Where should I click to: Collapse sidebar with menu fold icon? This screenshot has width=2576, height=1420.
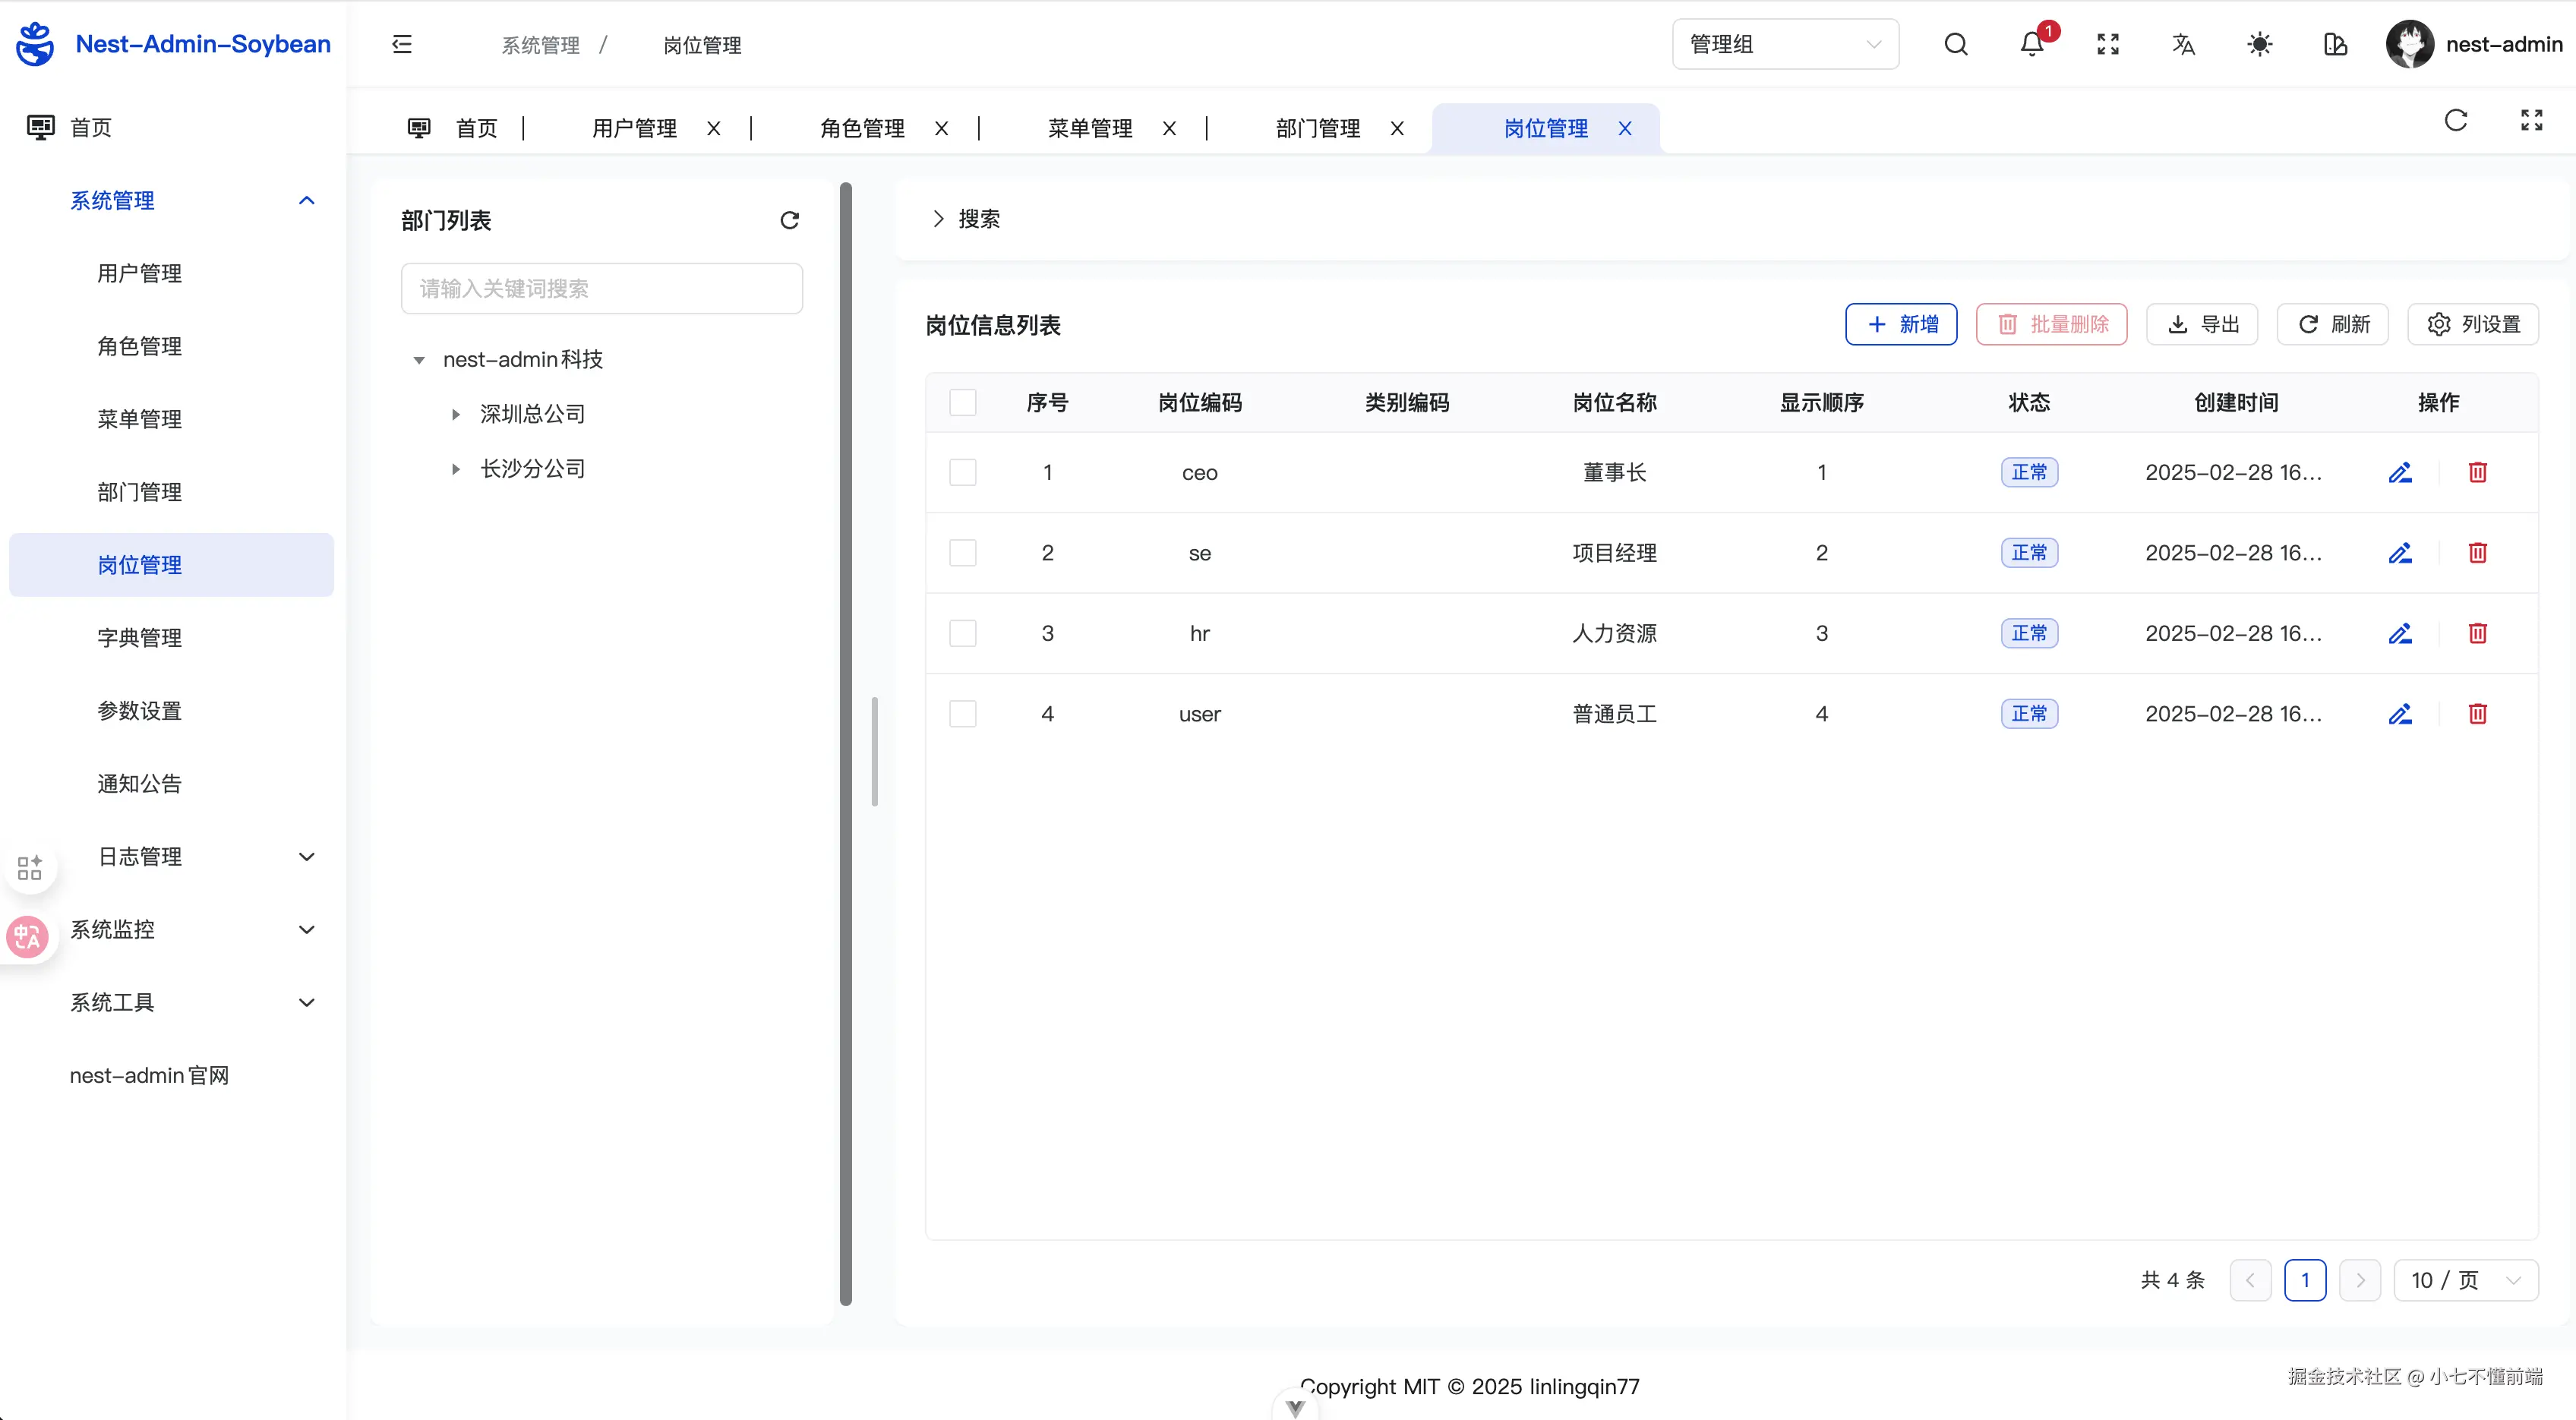402,44
